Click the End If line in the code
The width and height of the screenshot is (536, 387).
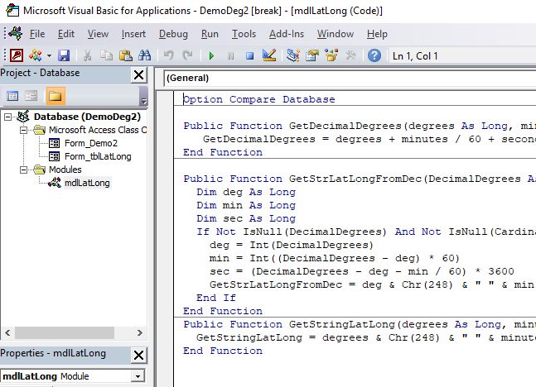tap(216, 298)
